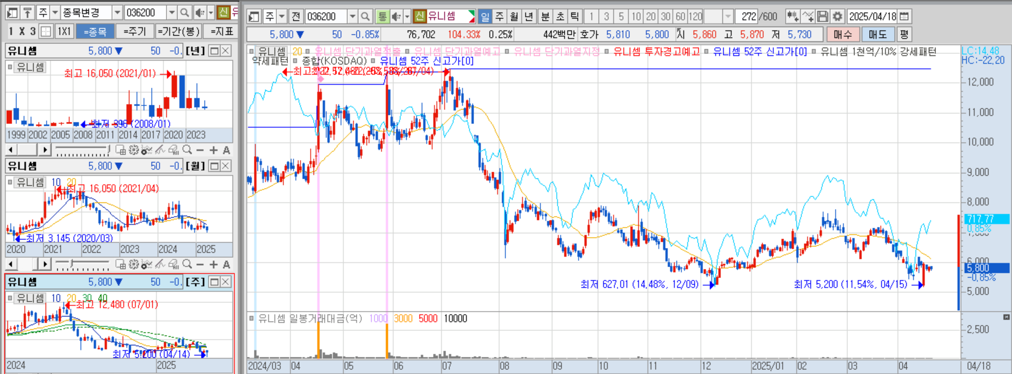Click the 매도 sell button

878,35
